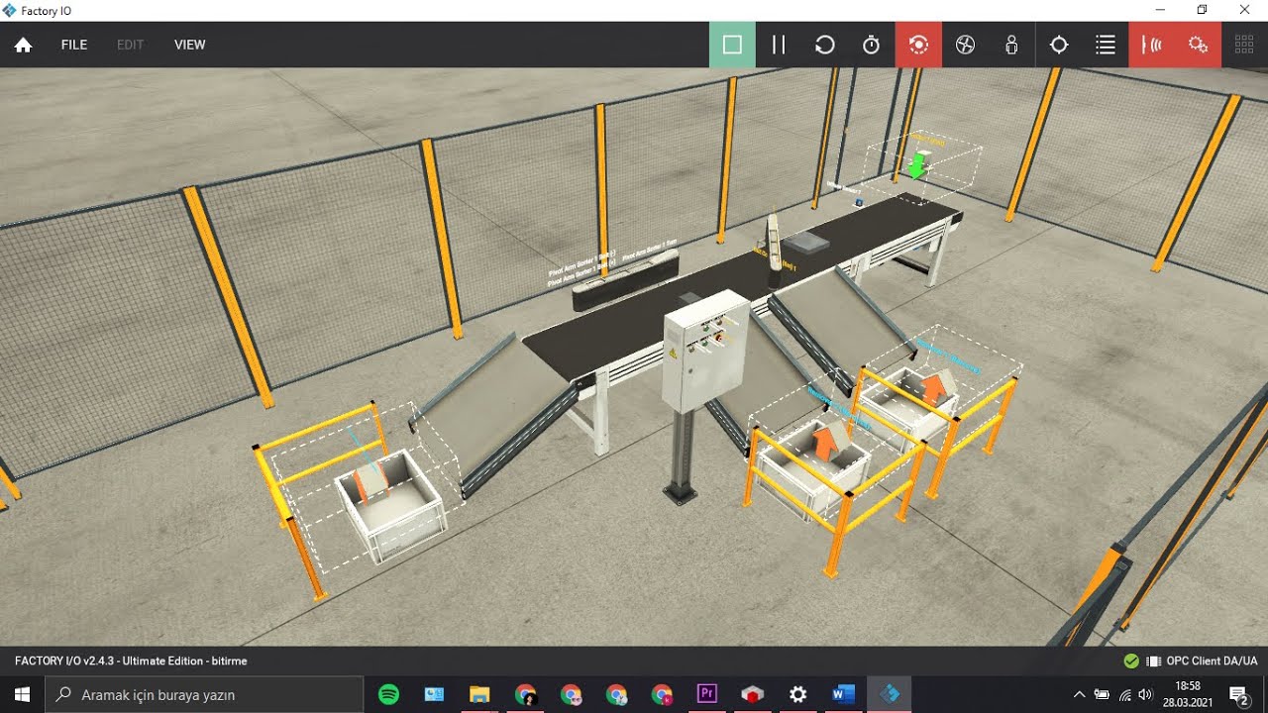Select the green emitter arrow
This screenshot has height=713, width=1268.
[917, 164]
